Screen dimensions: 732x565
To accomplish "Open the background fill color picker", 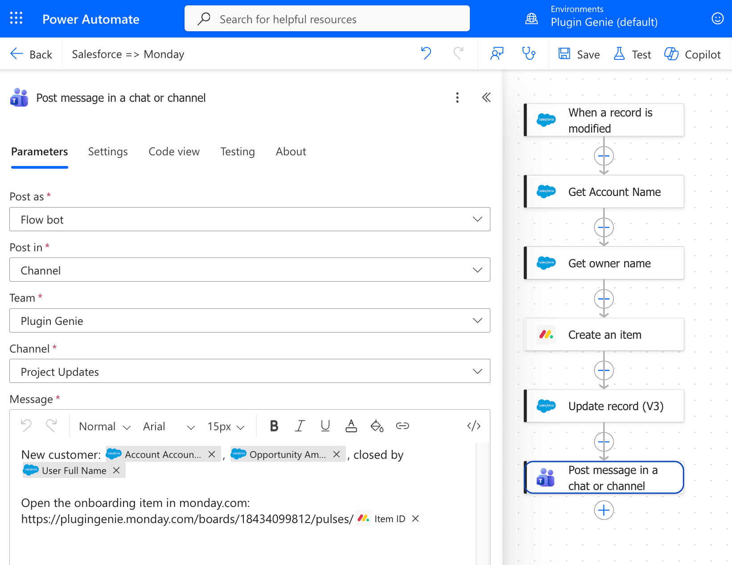I will click(377, 426).
